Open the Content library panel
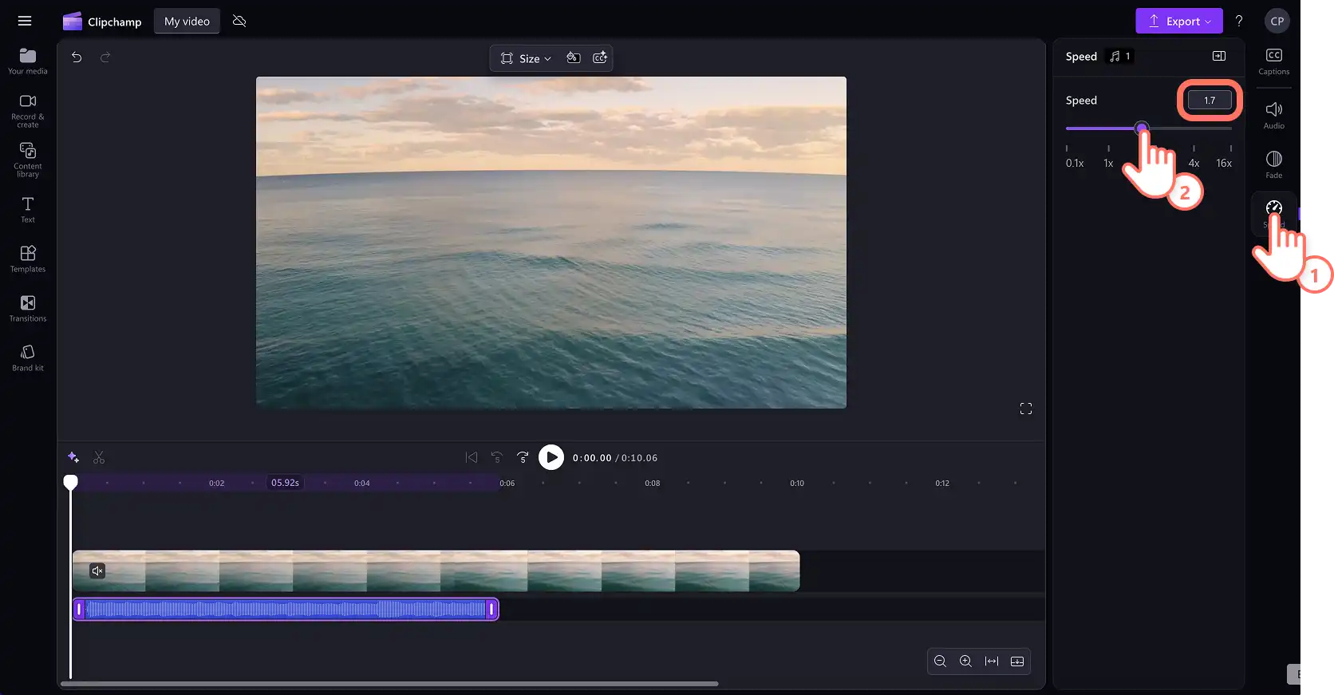 (28, 160)
